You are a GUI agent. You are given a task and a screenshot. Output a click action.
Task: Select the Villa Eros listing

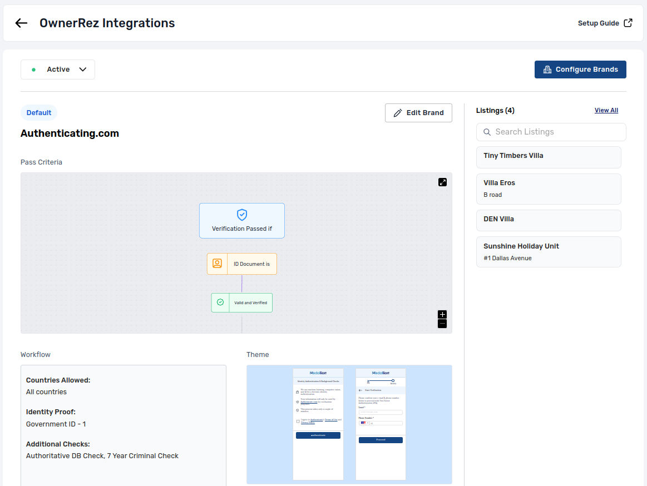pyautogui.click(x=548, y=189)
